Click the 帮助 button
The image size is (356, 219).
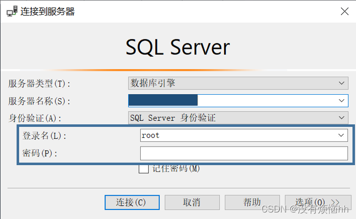[x=252, y=202]
